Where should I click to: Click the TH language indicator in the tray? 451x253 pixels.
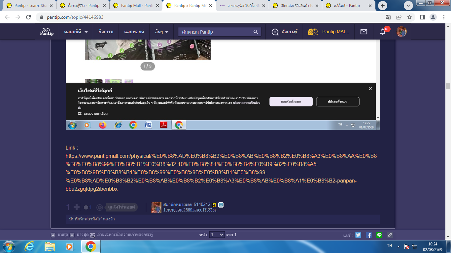coord(389,246)
